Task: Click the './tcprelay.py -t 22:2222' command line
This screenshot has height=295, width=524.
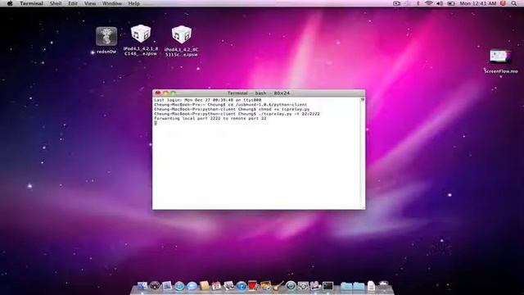Action: pos(237,114)
